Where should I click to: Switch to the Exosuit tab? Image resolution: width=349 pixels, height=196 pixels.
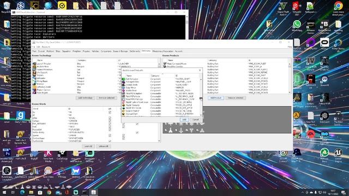41,51
